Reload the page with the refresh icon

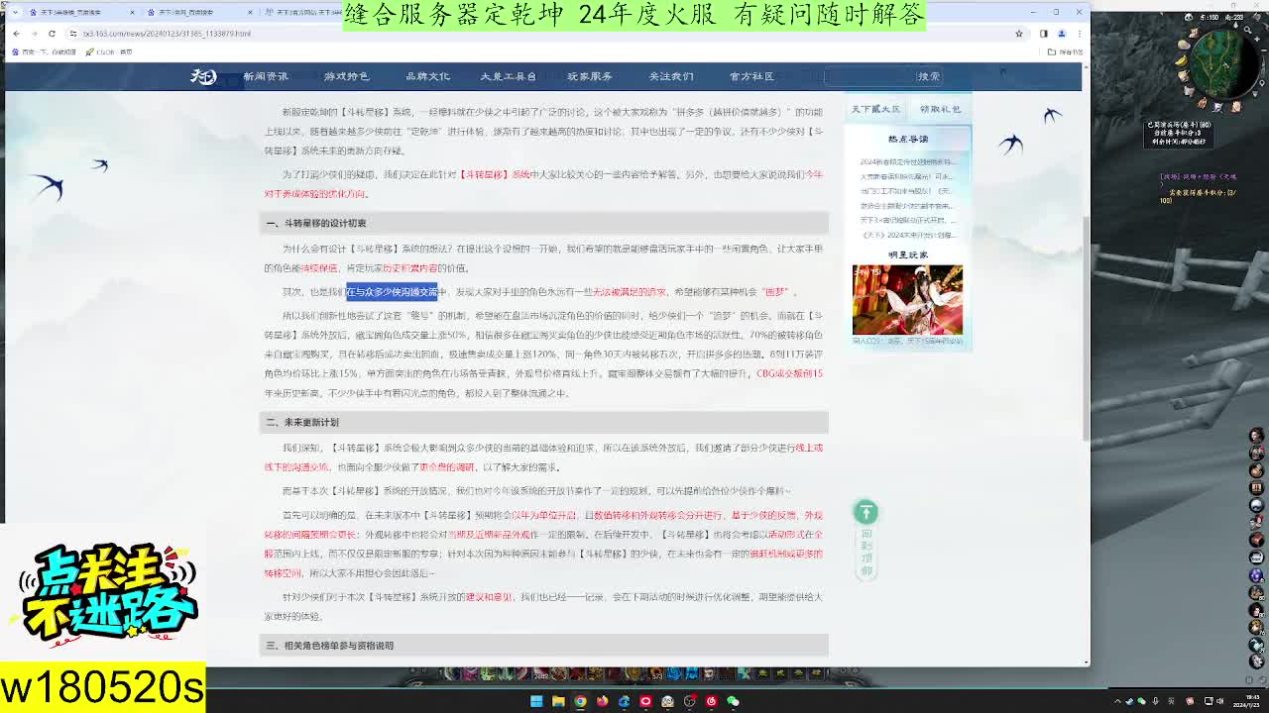tap(52, 33)
